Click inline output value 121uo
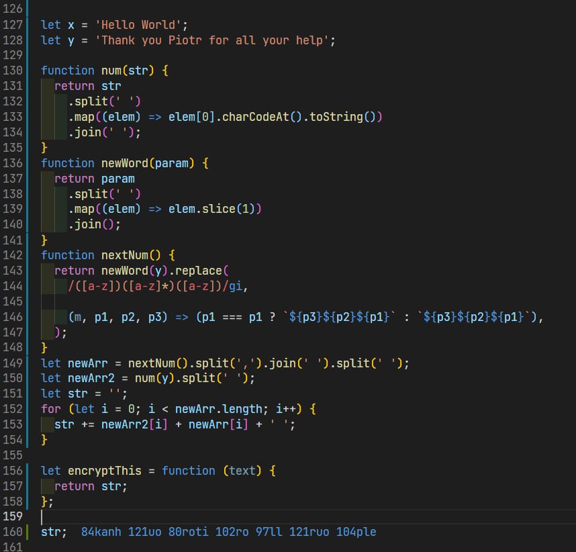The image size is (576, 552). pos(145,532)
